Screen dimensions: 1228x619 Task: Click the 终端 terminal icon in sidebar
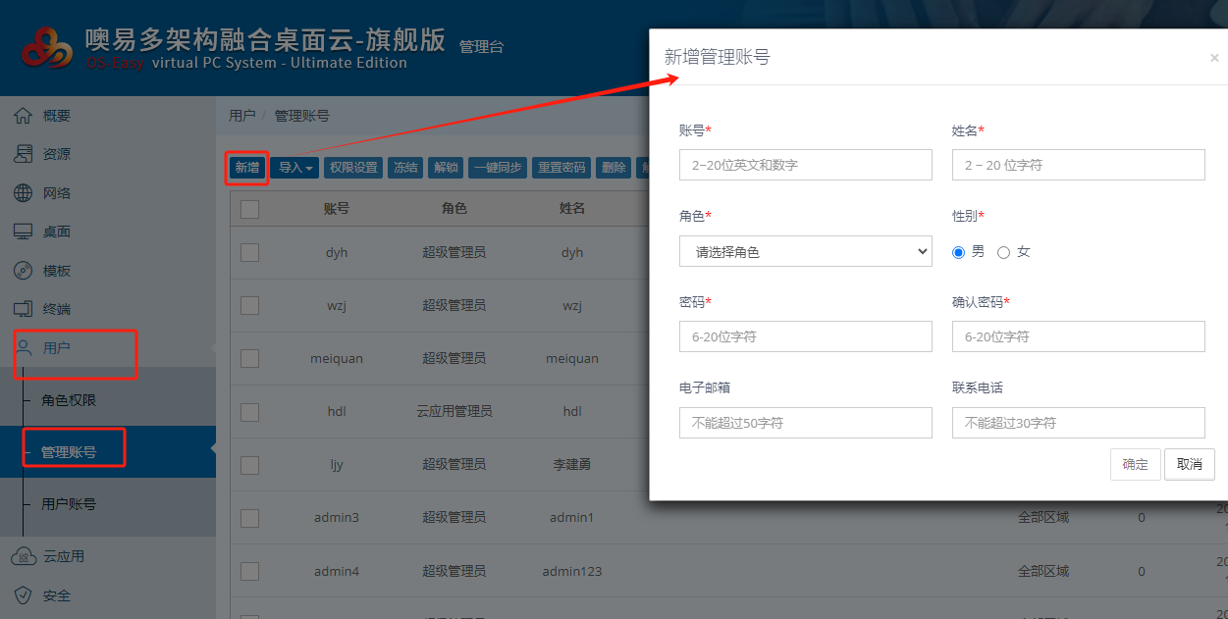pyautogui.click(x=23, y=309)
